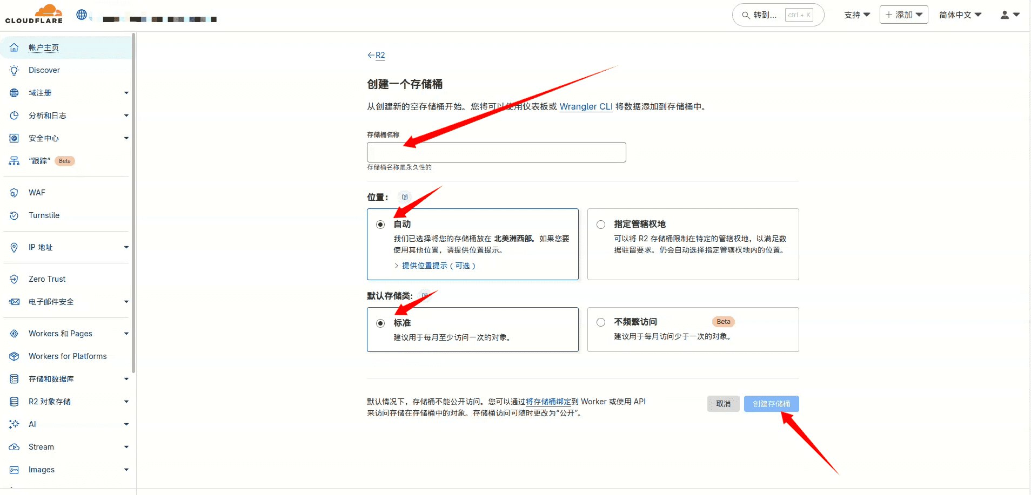The image size is (1031, 495).
Task: Open the 支持 dropdown menu
Action: pos(857,15)
